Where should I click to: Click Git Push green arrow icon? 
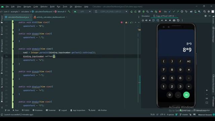coord(178,12)
